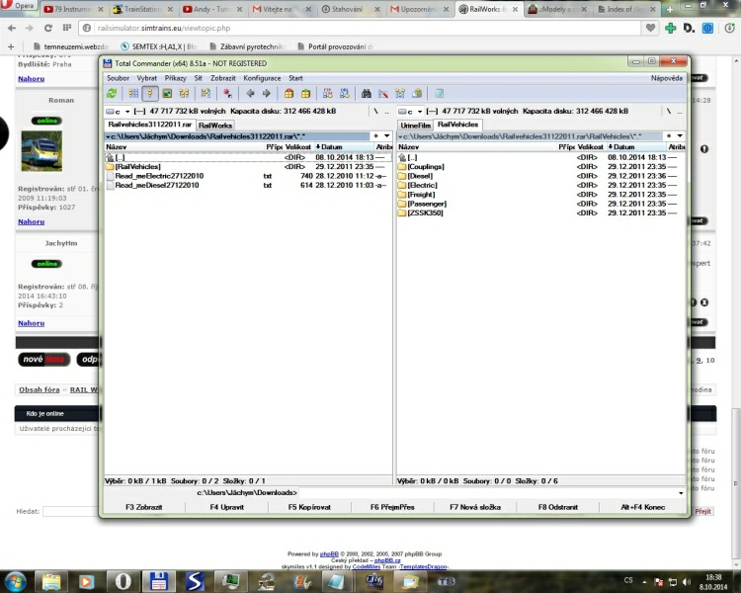Click F7 Nová složka button
This screenshot has width=741, height=593.
(x=475, y=507)
